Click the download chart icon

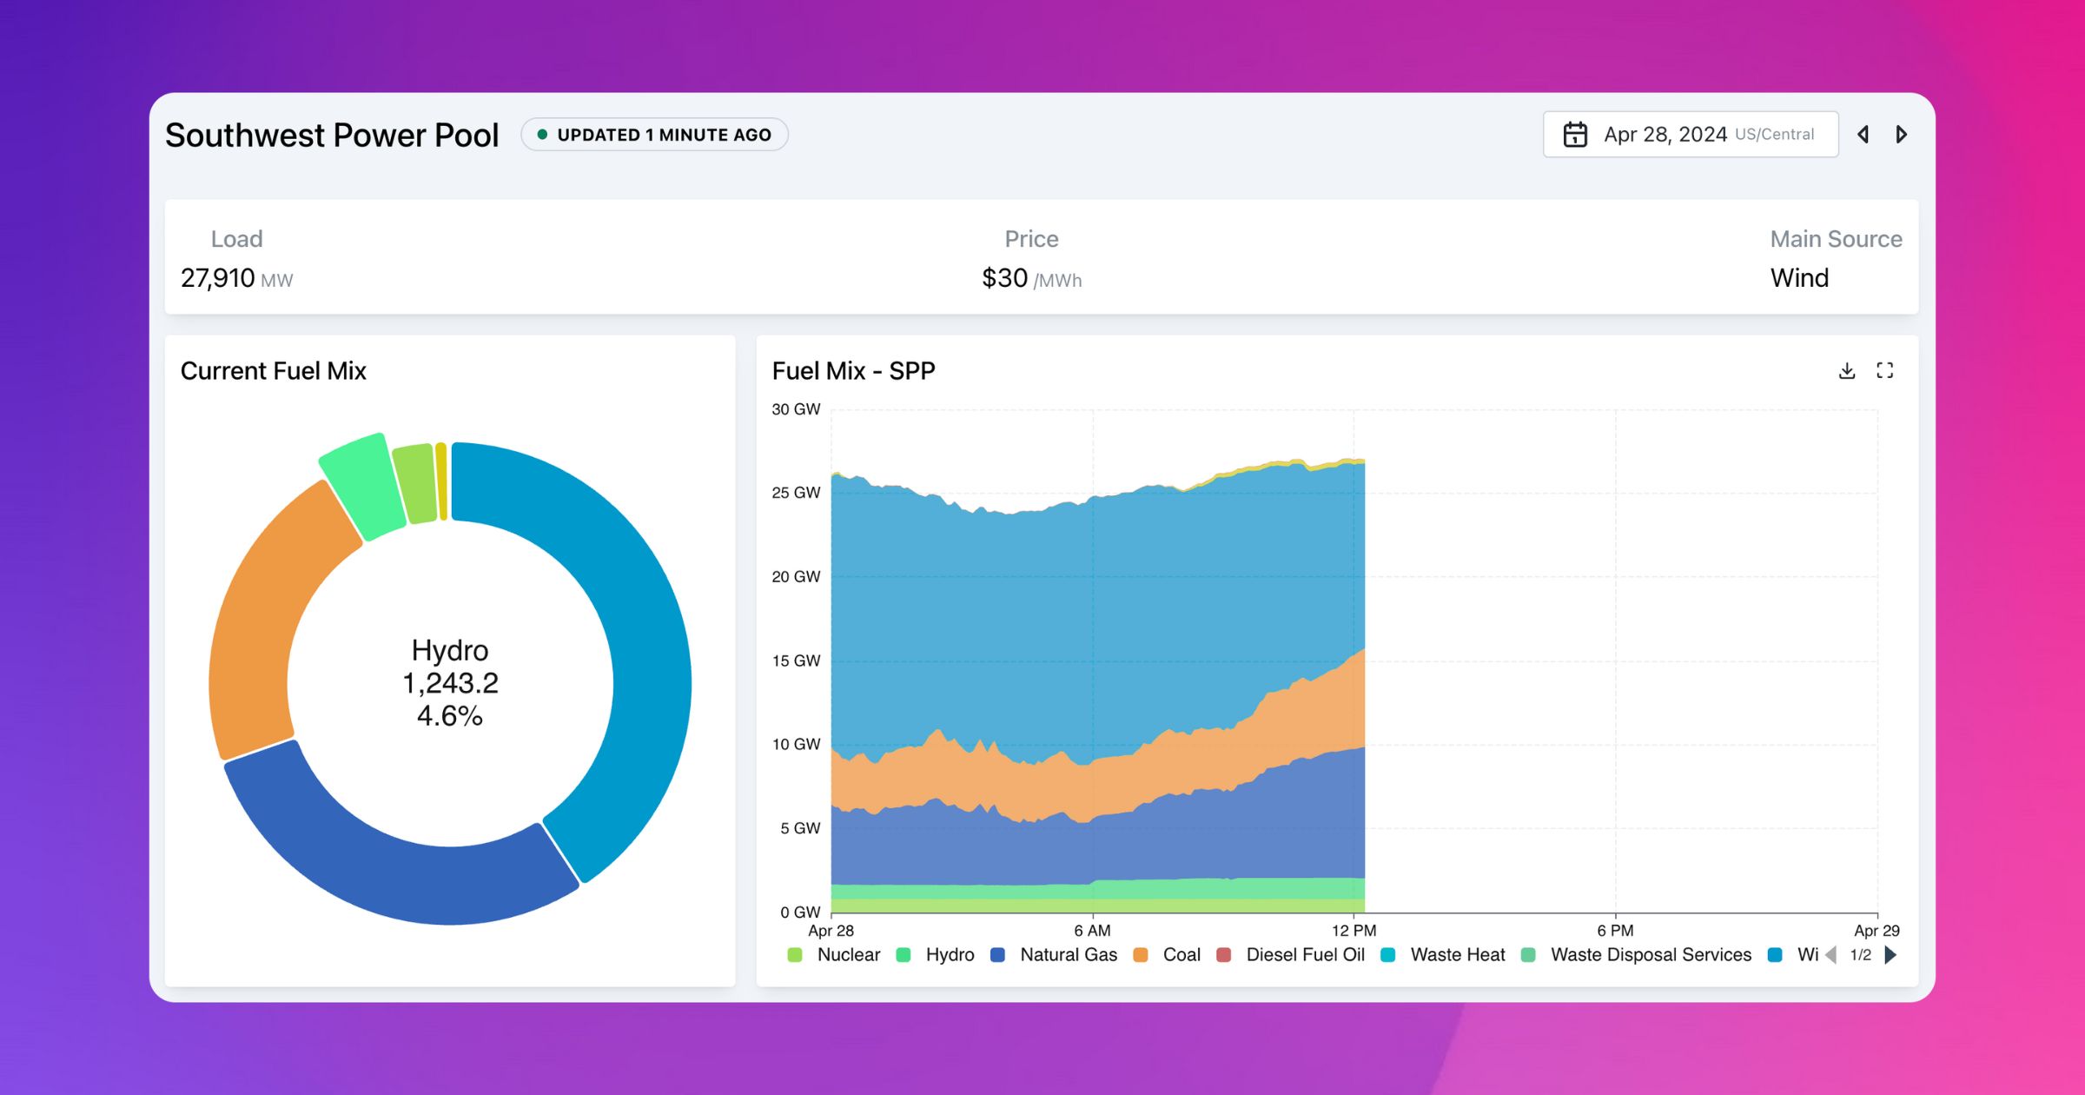pos(1847,370)
